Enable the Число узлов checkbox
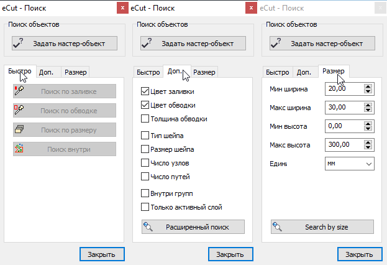Screen dimensions: 387x265 (145, 163)
